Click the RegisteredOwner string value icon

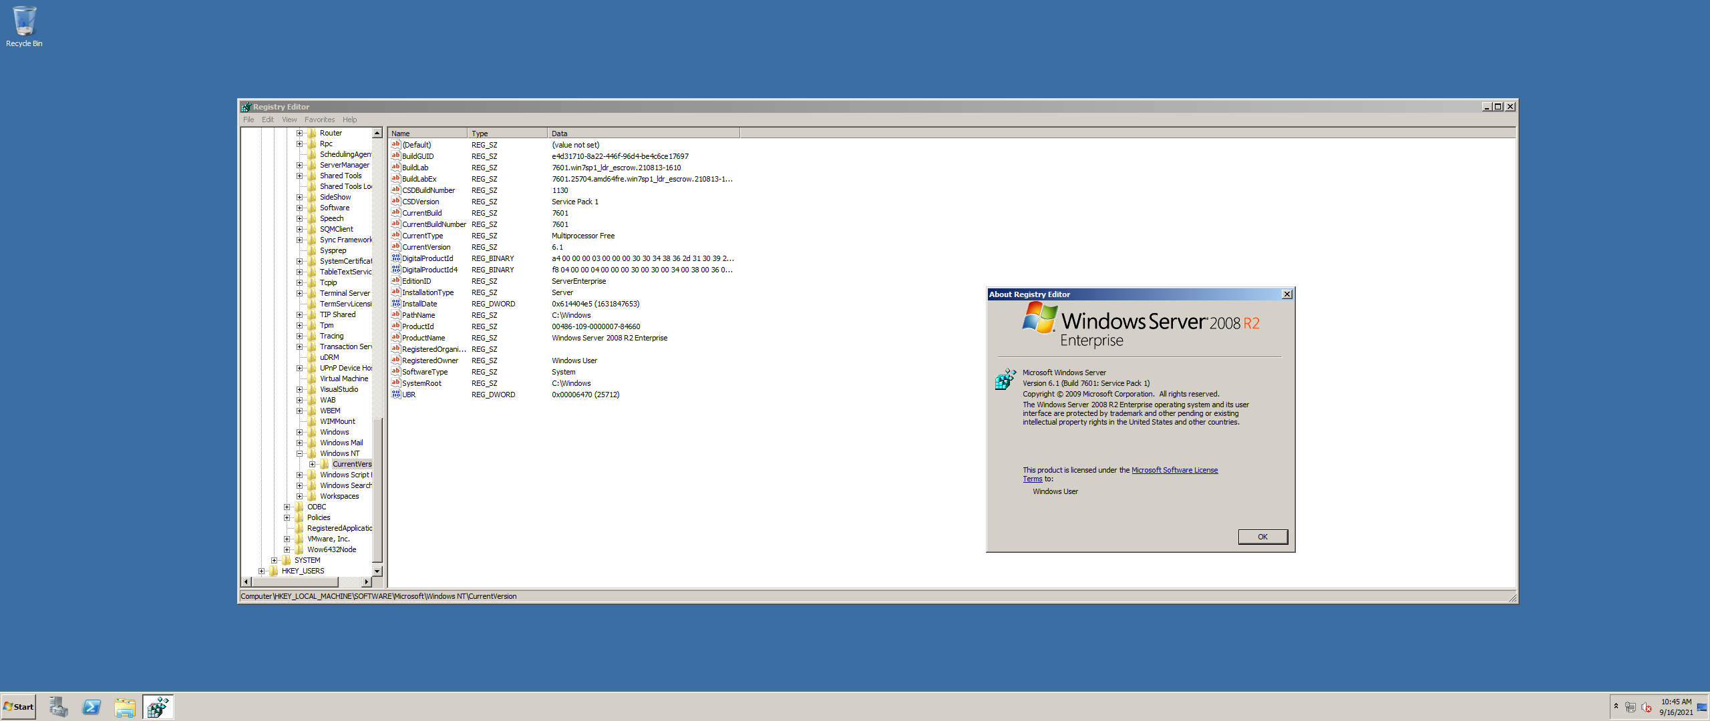(x=395, y=360)
